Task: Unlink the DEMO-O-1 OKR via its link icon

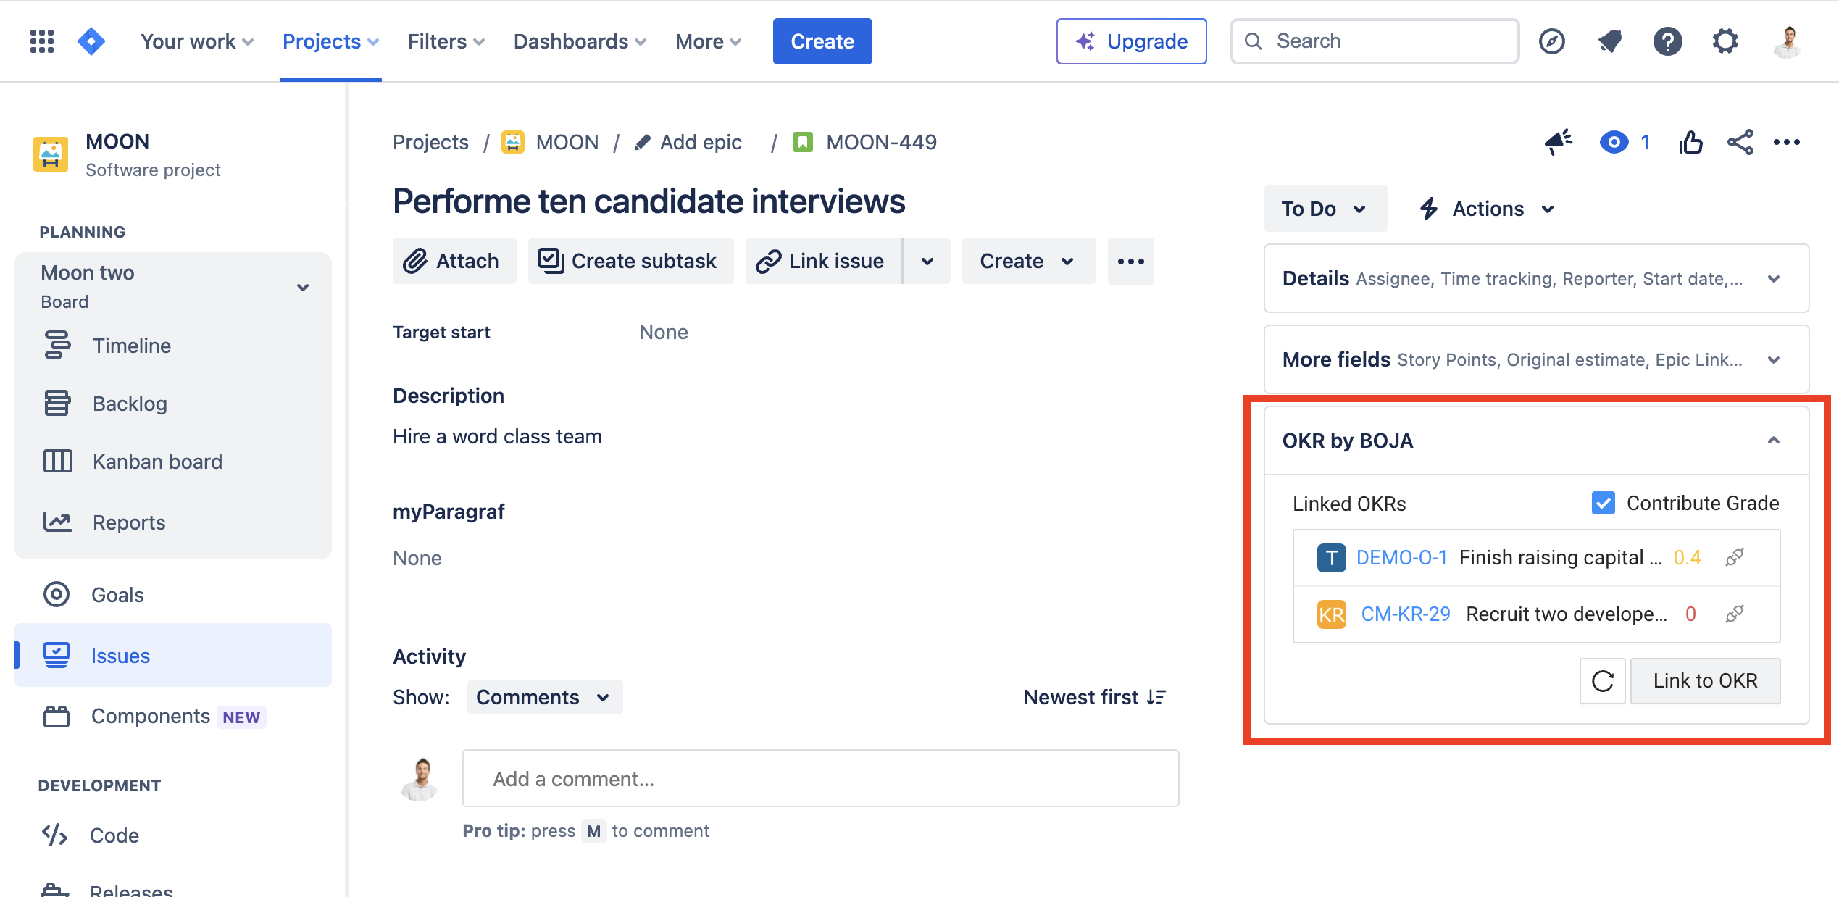Action: 1735,557
